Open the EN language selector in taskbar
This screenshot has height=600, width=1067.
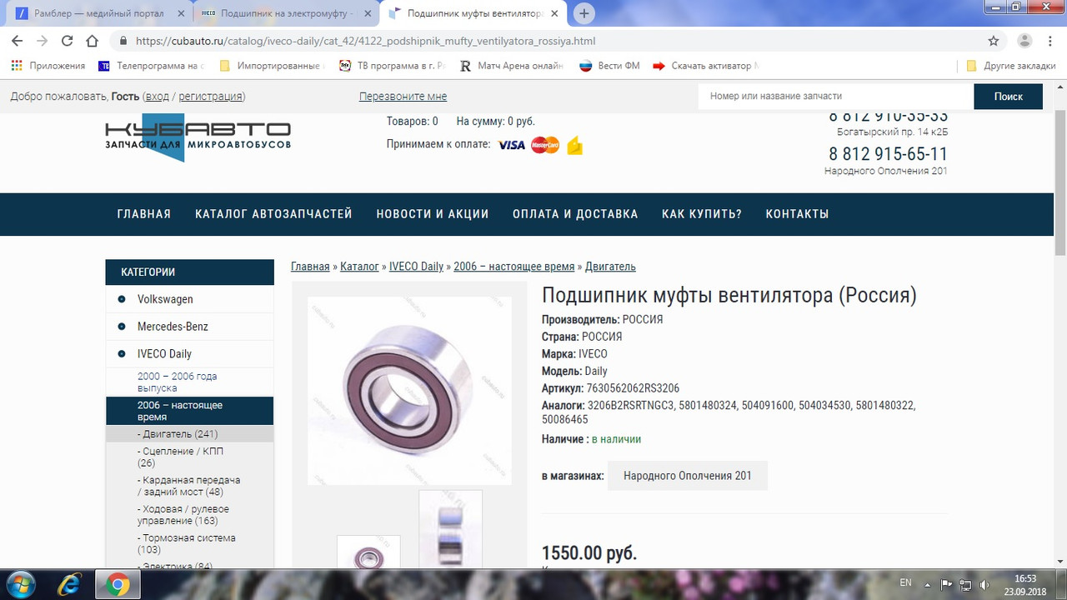(905, 584)
